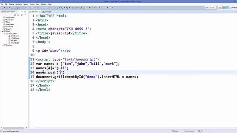Select the JavafxDemo project
Screen dimensions: 237x133
[10, 24]
